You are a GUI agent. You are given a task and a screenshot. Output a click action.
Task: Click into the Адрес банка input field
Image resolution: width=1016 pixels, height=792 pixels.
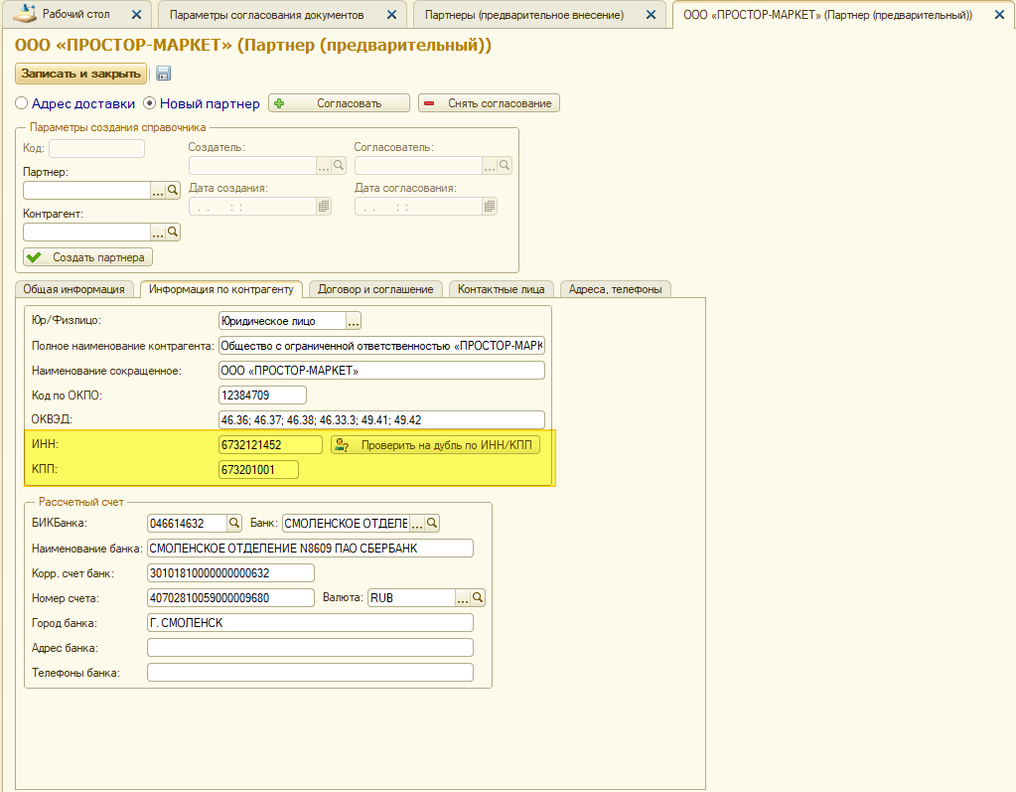[310, 648]
